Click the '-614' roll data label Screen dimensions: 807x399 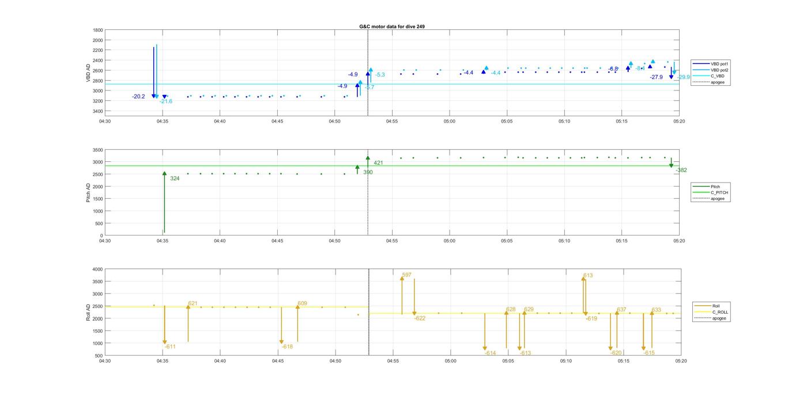tap(490, 353)
